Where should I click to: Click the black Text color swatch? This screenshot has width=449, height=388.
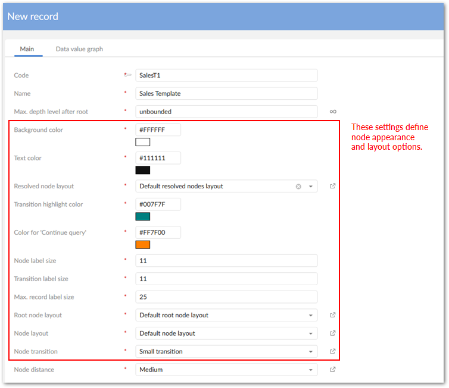[x=143, y=170]
